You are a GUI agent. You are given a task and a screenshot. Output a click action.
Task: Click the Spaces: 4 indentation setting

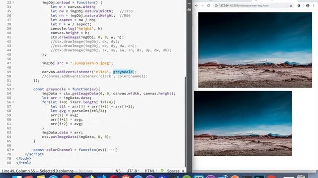pyautogui.click(x=175, y=171)
